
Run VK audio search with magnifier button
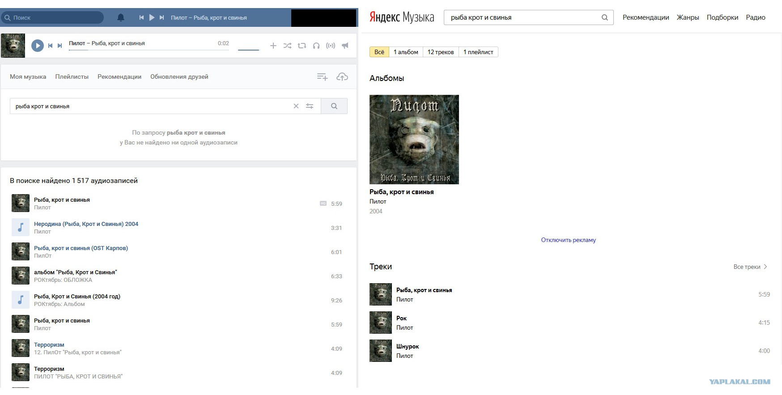(x=334, y=106)
